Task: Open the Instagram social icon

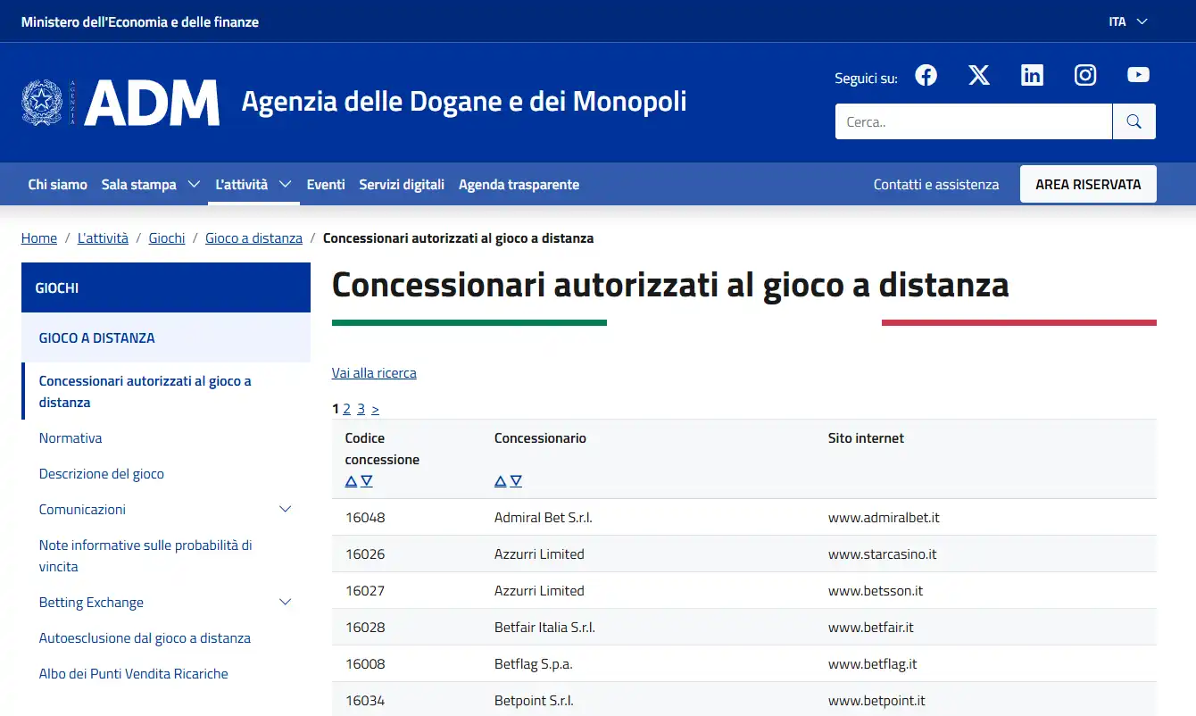Action: (1085, 76)
